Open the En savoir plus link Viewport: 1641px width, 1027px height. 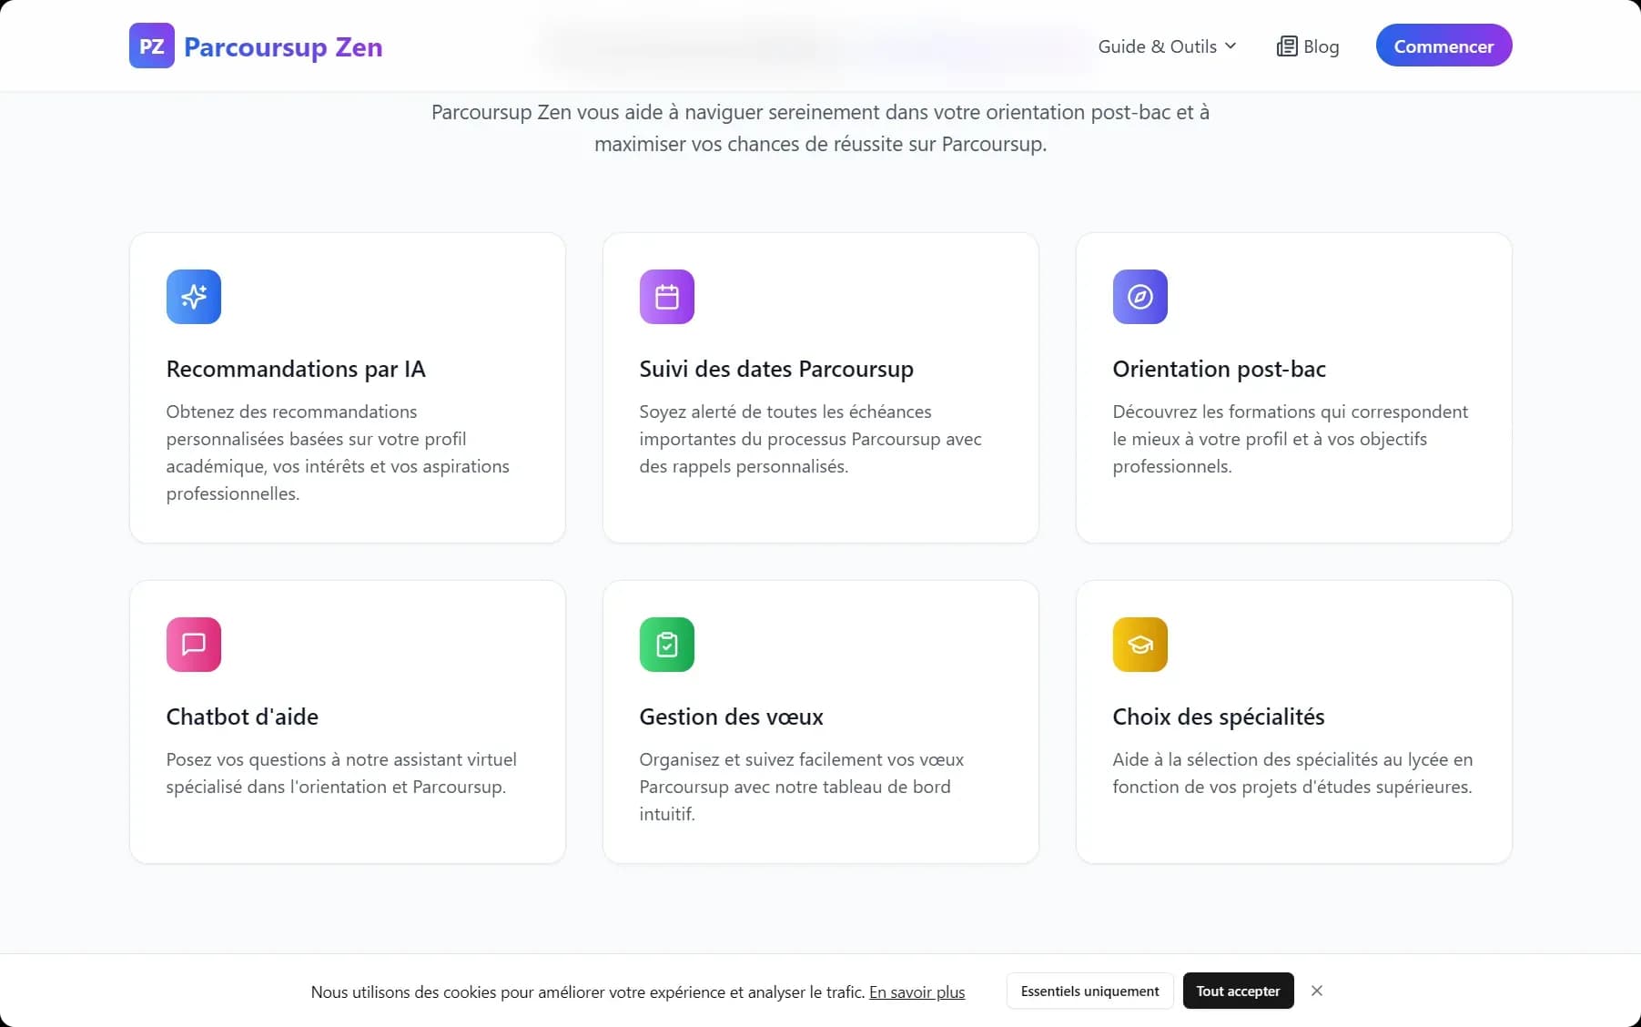click(917, 992)
